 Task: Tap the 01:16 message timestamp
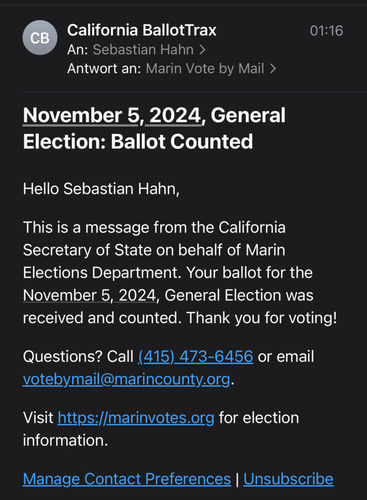tap(326, 31)
